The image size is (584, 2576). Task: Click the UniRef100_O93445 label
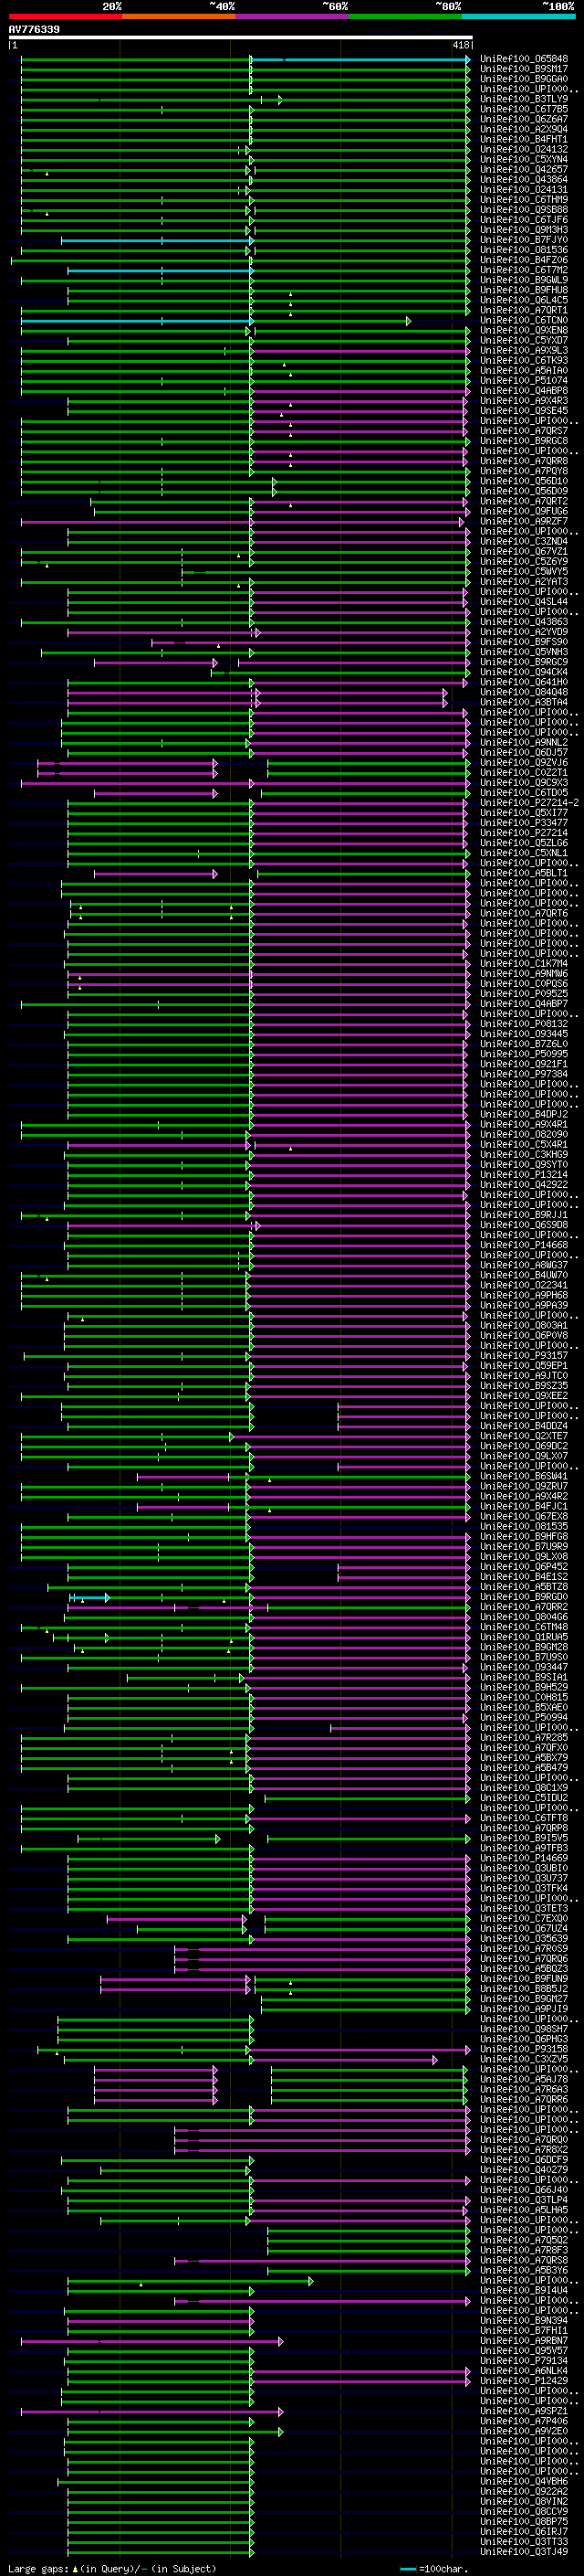point(524,1033)
